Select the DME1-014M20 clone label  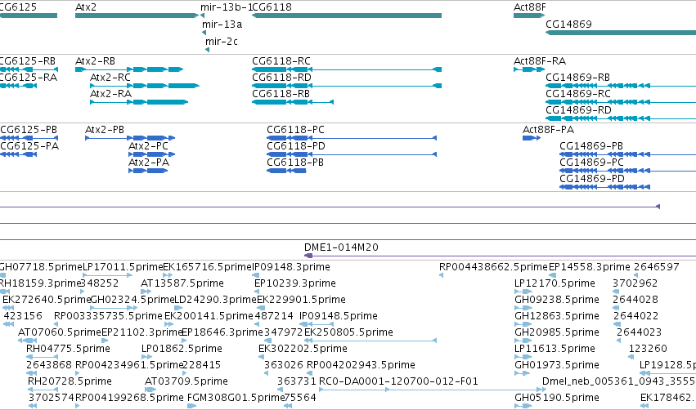pyautogui.click(x=341, y=247)
